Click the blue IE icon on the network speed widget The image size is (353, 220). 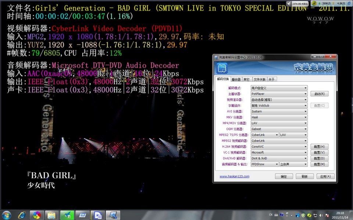click(x=349, y=3)
